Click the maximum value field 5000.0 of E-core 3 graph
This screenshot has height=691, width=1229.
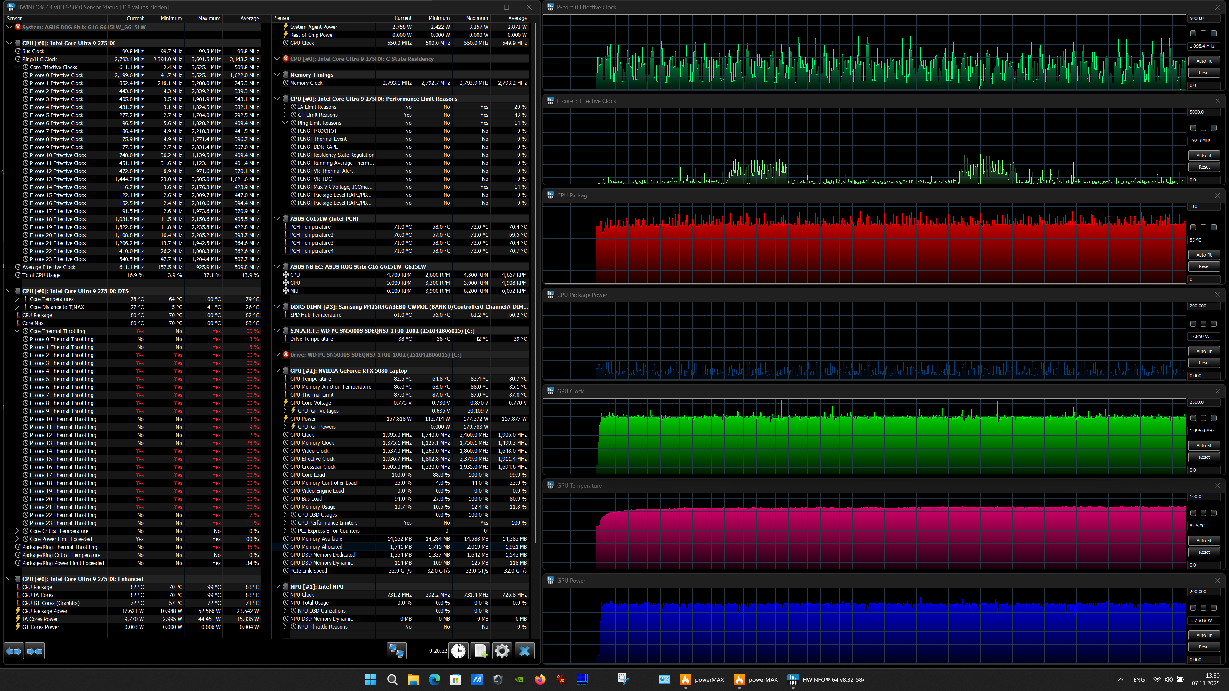tap(1204, 112)
